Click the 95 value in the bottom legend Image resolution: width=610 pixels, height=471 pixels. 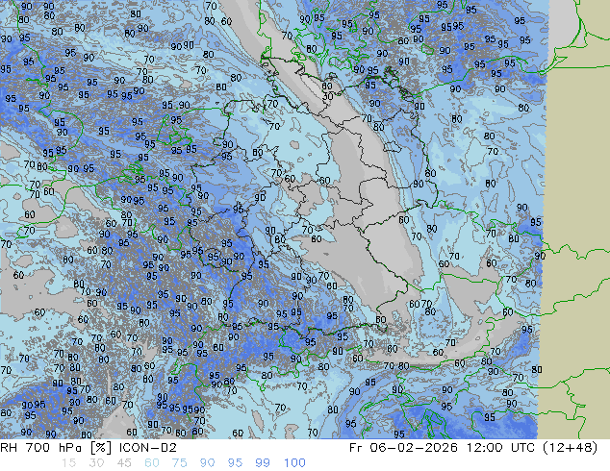pos(235,463)
